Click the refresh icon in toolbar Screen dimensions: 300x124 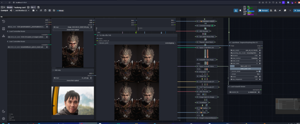pyautogui.click(x=41, y=11)
